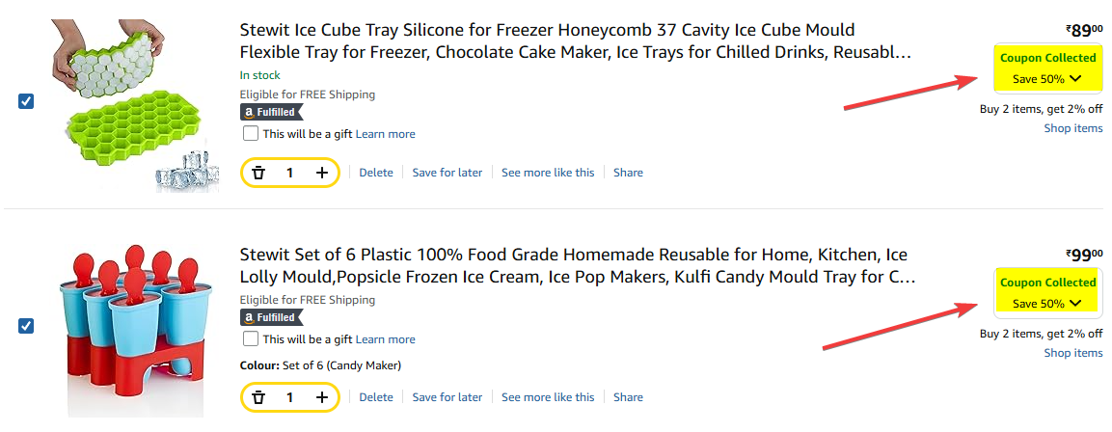Delete the Ice Cube Tray from cart
The width and height of the screenshot is (1112, 432).
coord(376,173)
